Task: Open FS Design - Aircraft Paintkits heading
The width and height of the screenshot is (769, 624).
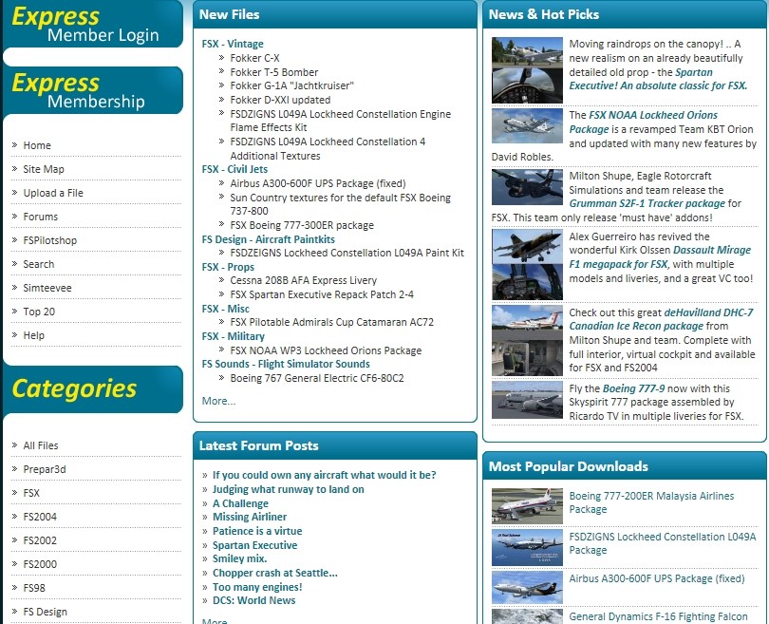Action: click(x=269, y=239)
